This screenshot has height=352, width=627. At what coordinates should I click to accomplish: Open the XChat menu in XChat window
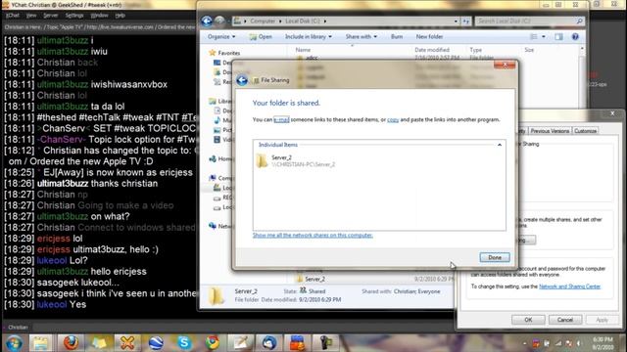coord(12,16)
